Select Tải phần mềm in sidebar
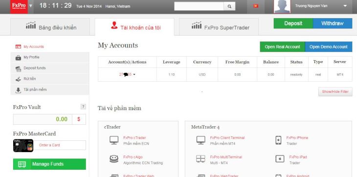The width and height of the screenshot is (357, 177). (x=49, y=89)
